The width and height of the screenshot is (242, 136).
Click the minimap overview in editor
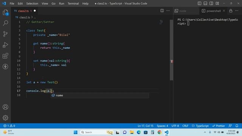(161, 22)
